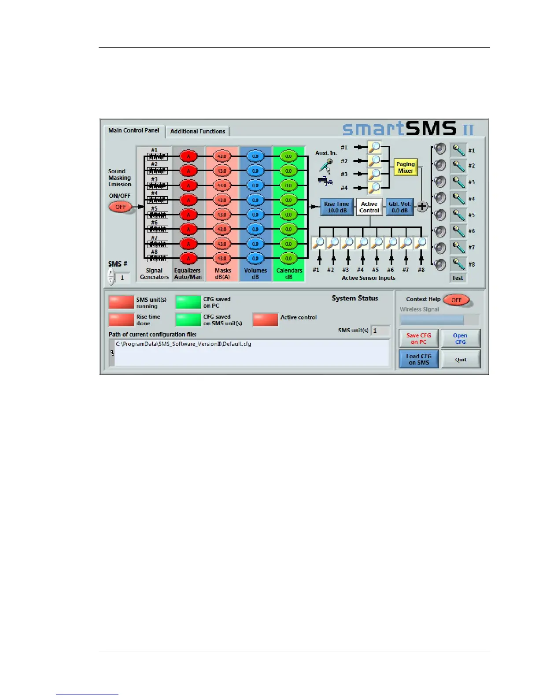This screenshot has width=539, height=698.
Task: Click the speaker output #1 icon
Action: tap(439, 149)
